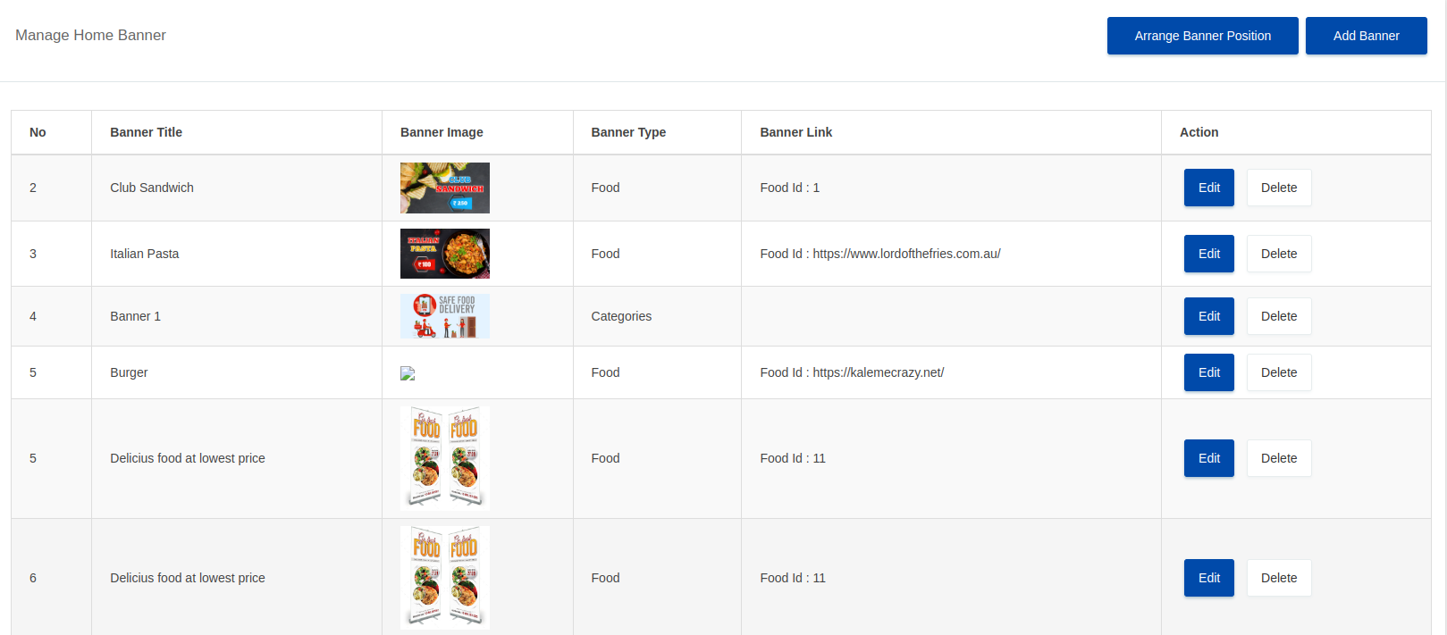Open the food poster thumbnail in row 6
The image size is (1447, 635).
(x=444, y=578)
